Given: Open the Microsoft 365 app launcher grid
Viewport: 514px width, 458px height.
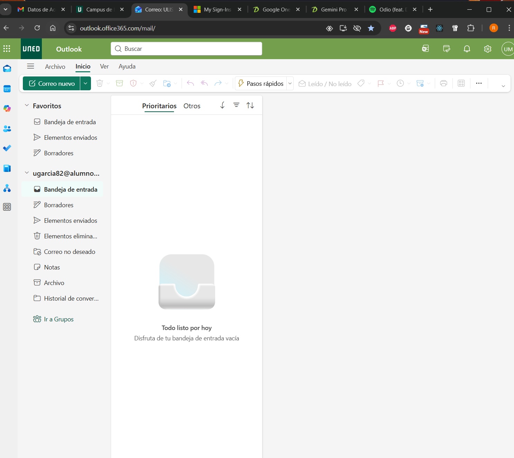Looking at the screenshot, I should (x=7, y=49).
